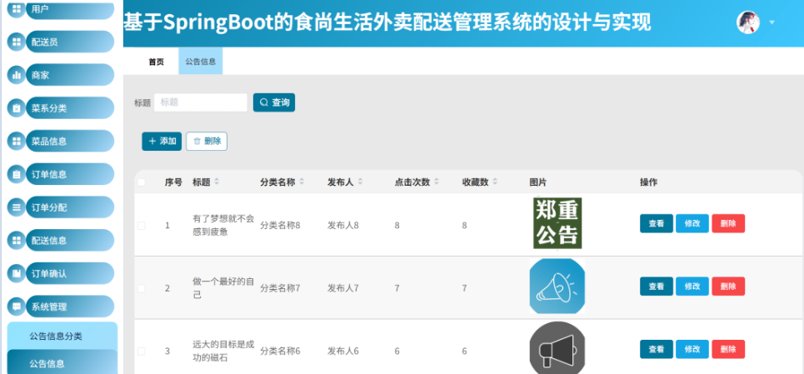Click 查看 for row 做一个最好的自己
The width and height of the screenshot is (804, 374).
tap(657, 287)
